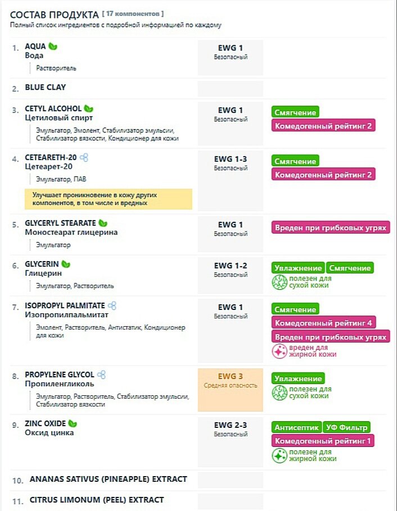
Task: Click the green leaf icon beside ZINC OXIDE
Action: [73, 423]
